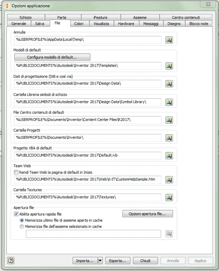Open Opzioni apertura file dialog
Image resolution: width=219 pixels, height=271 pixels.
147,214
